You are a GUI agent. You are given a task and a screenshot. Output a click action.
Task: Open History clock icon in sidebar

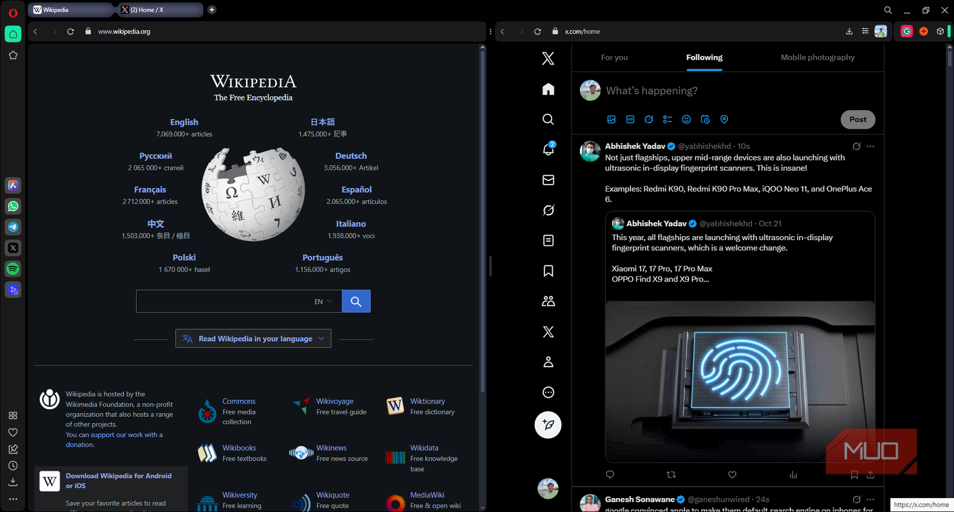pyautogui.click(x=13, y=466)
